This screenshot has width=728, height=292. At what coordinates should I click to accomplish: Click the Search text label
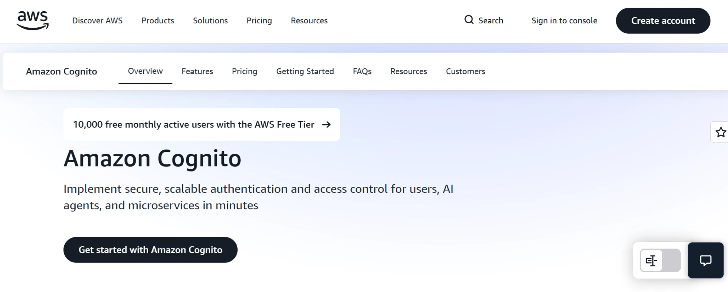tap(491, 21)
